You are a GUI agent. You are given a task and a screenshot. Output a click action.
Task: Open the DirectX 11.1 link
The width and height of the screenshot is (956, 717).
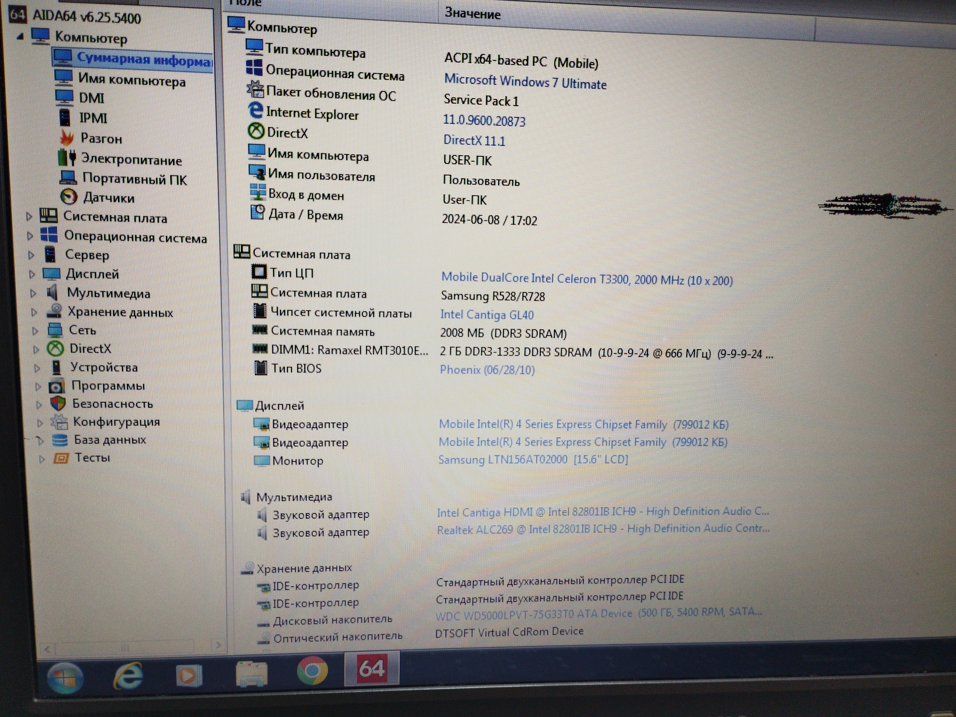[x=474, y=140]
